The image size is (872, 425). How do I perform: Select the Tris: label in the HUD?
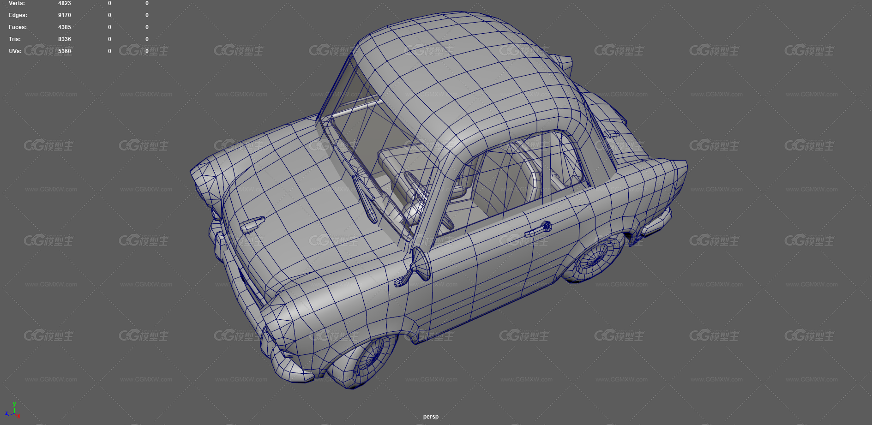tap(15, 39)
